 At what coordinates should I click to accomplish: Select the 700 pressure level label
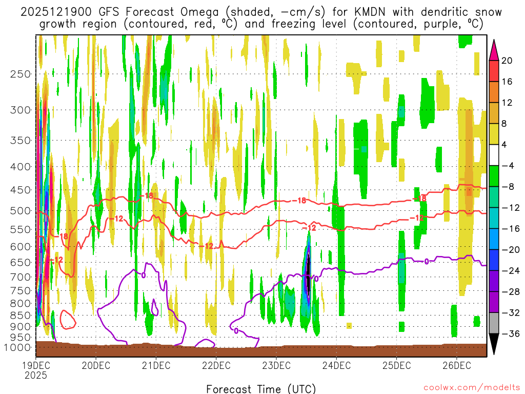[21, 277]
